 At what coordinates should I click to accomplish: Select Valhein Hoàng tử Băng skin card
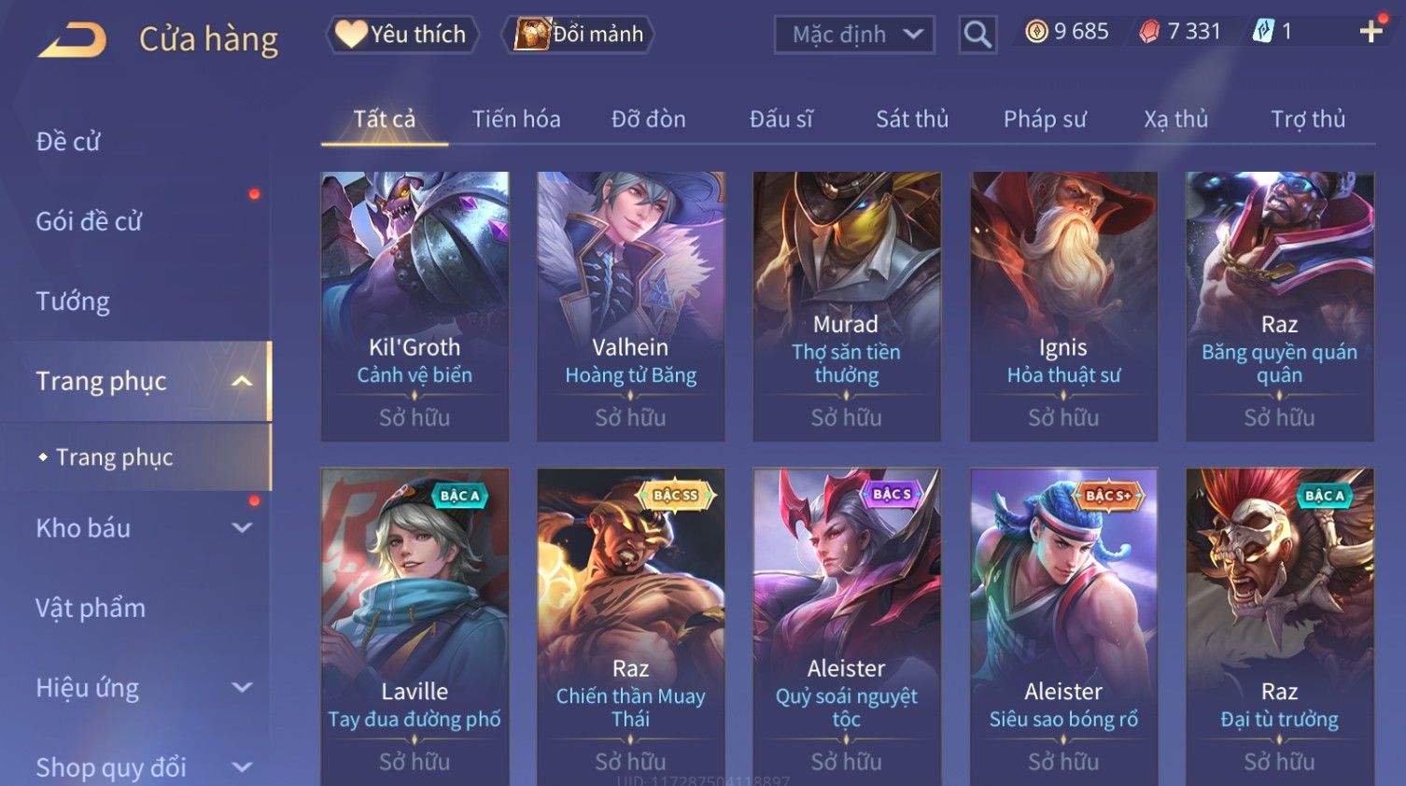(631, 306)
